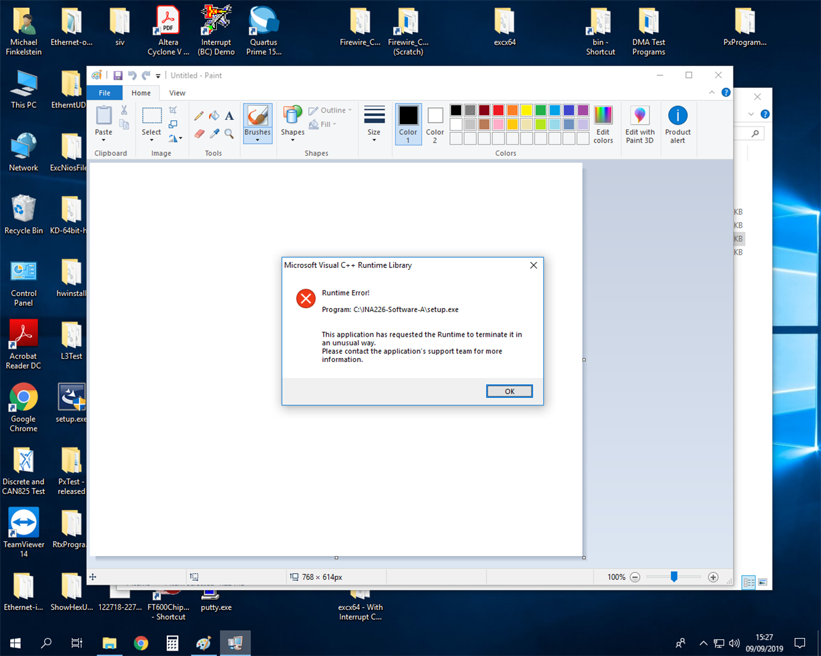Select the Google Chrome desktop shortcut
This screenshot has height=656, width=821.
23,408
